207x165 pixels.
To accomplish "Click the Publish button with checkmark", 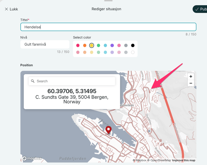I will (x=200, y=9).
